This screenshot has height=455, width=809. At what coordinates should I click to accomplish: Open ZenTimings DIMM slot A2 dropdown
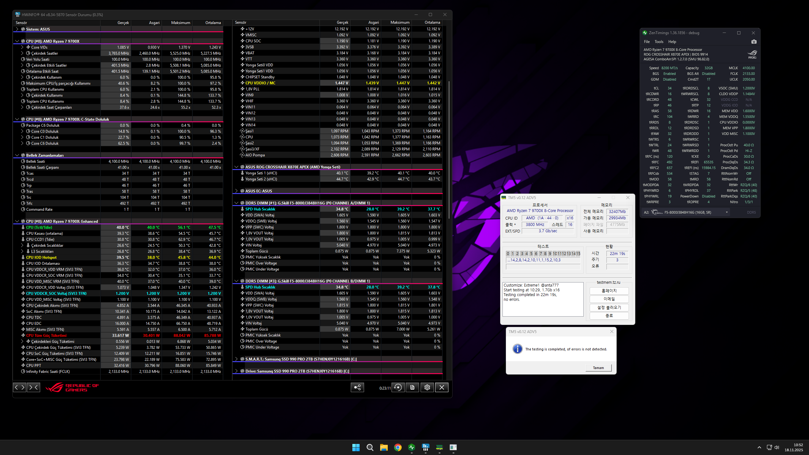pos(727,212)
